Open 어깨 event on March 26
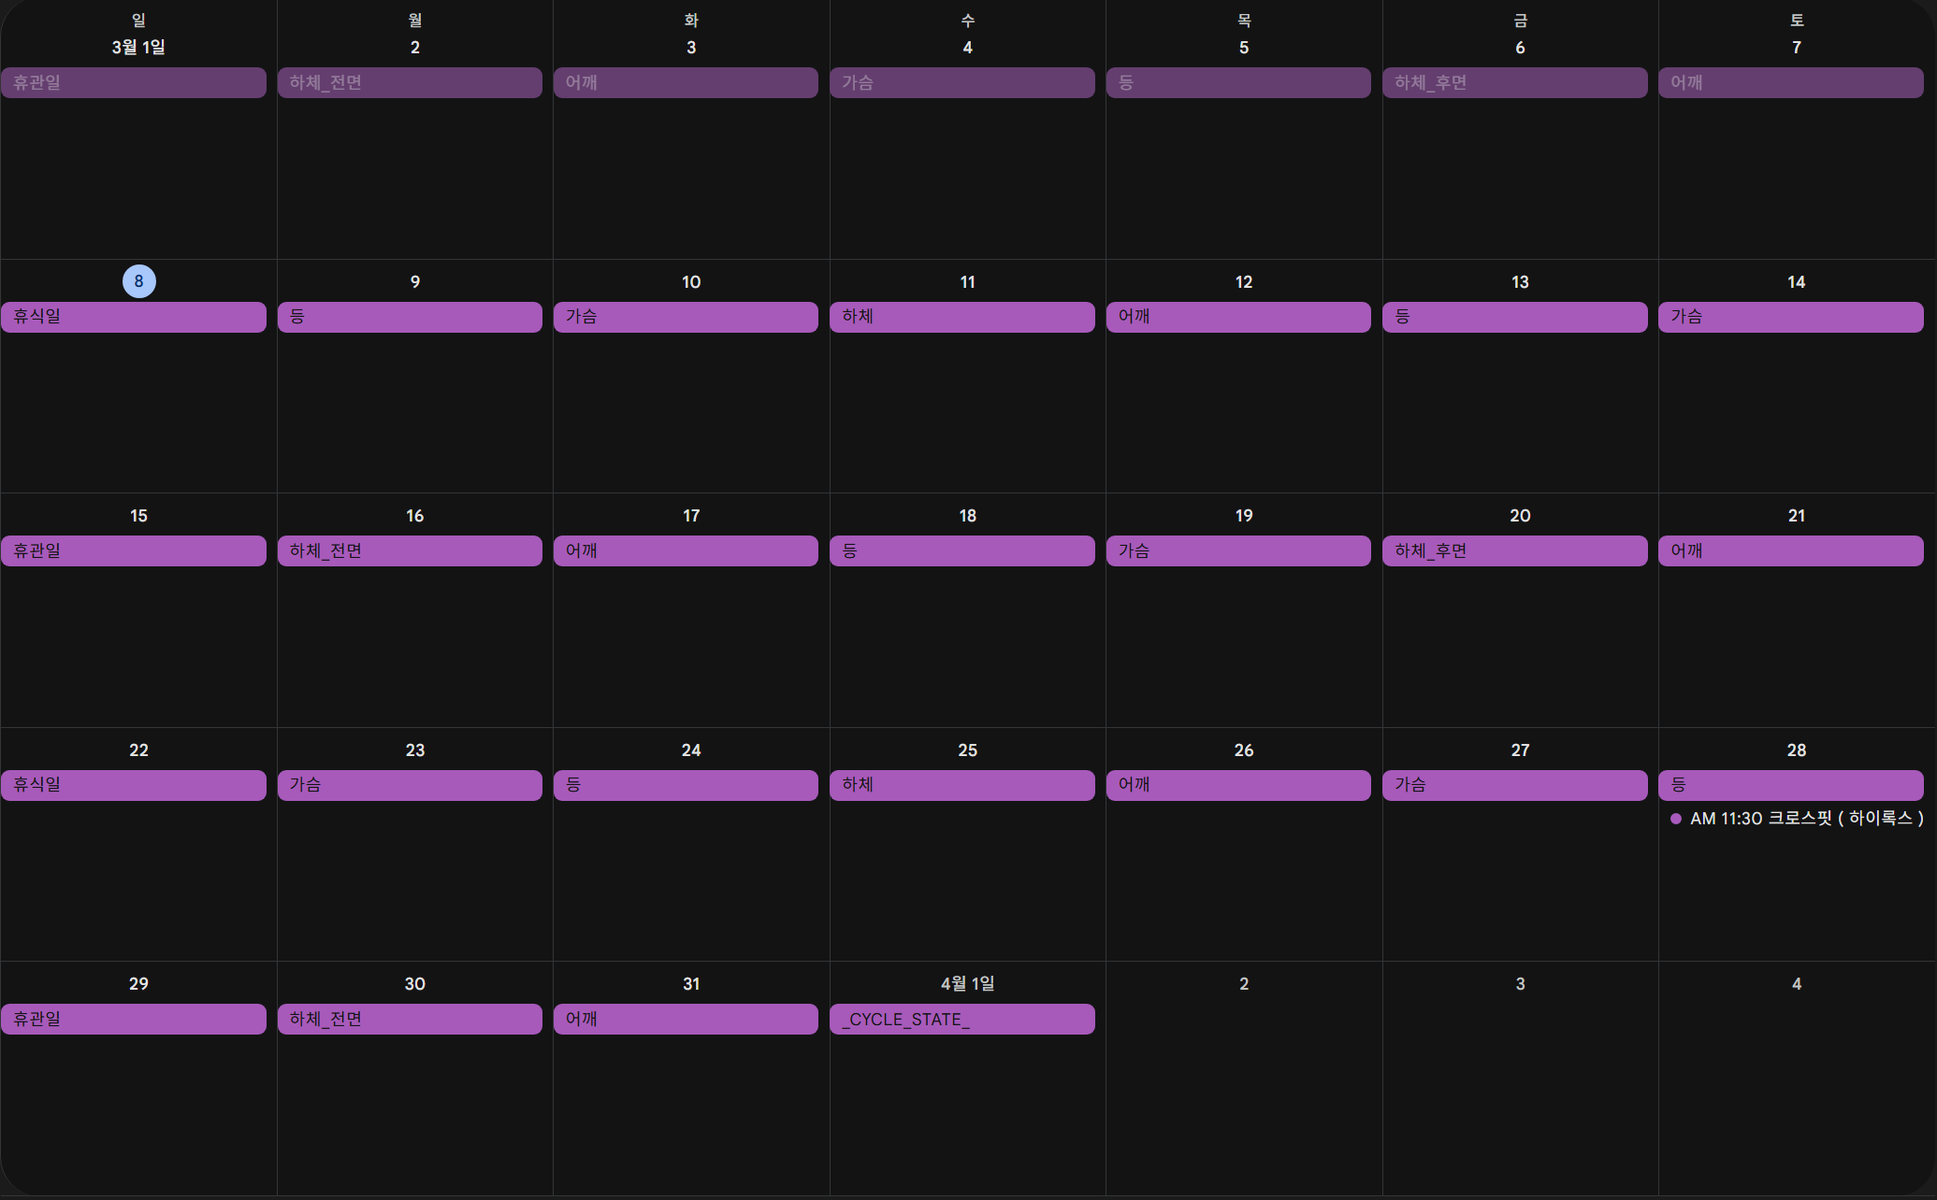Screen dimensions: 1937x1200 click(x=1237, y=785)
